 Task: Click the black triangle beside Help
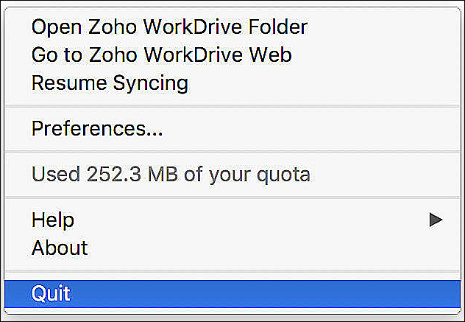(x=436, y=220)
